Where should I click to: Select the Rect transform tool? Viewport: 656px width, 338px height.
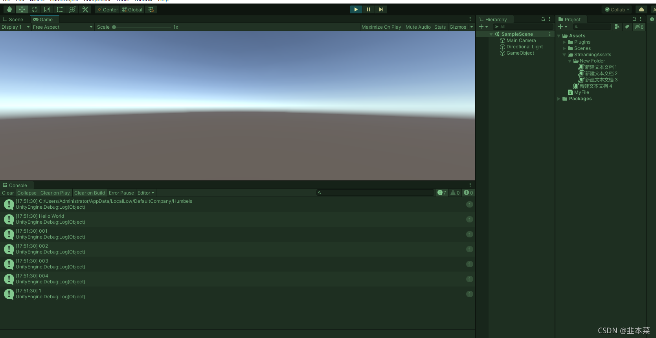(60, 9)
